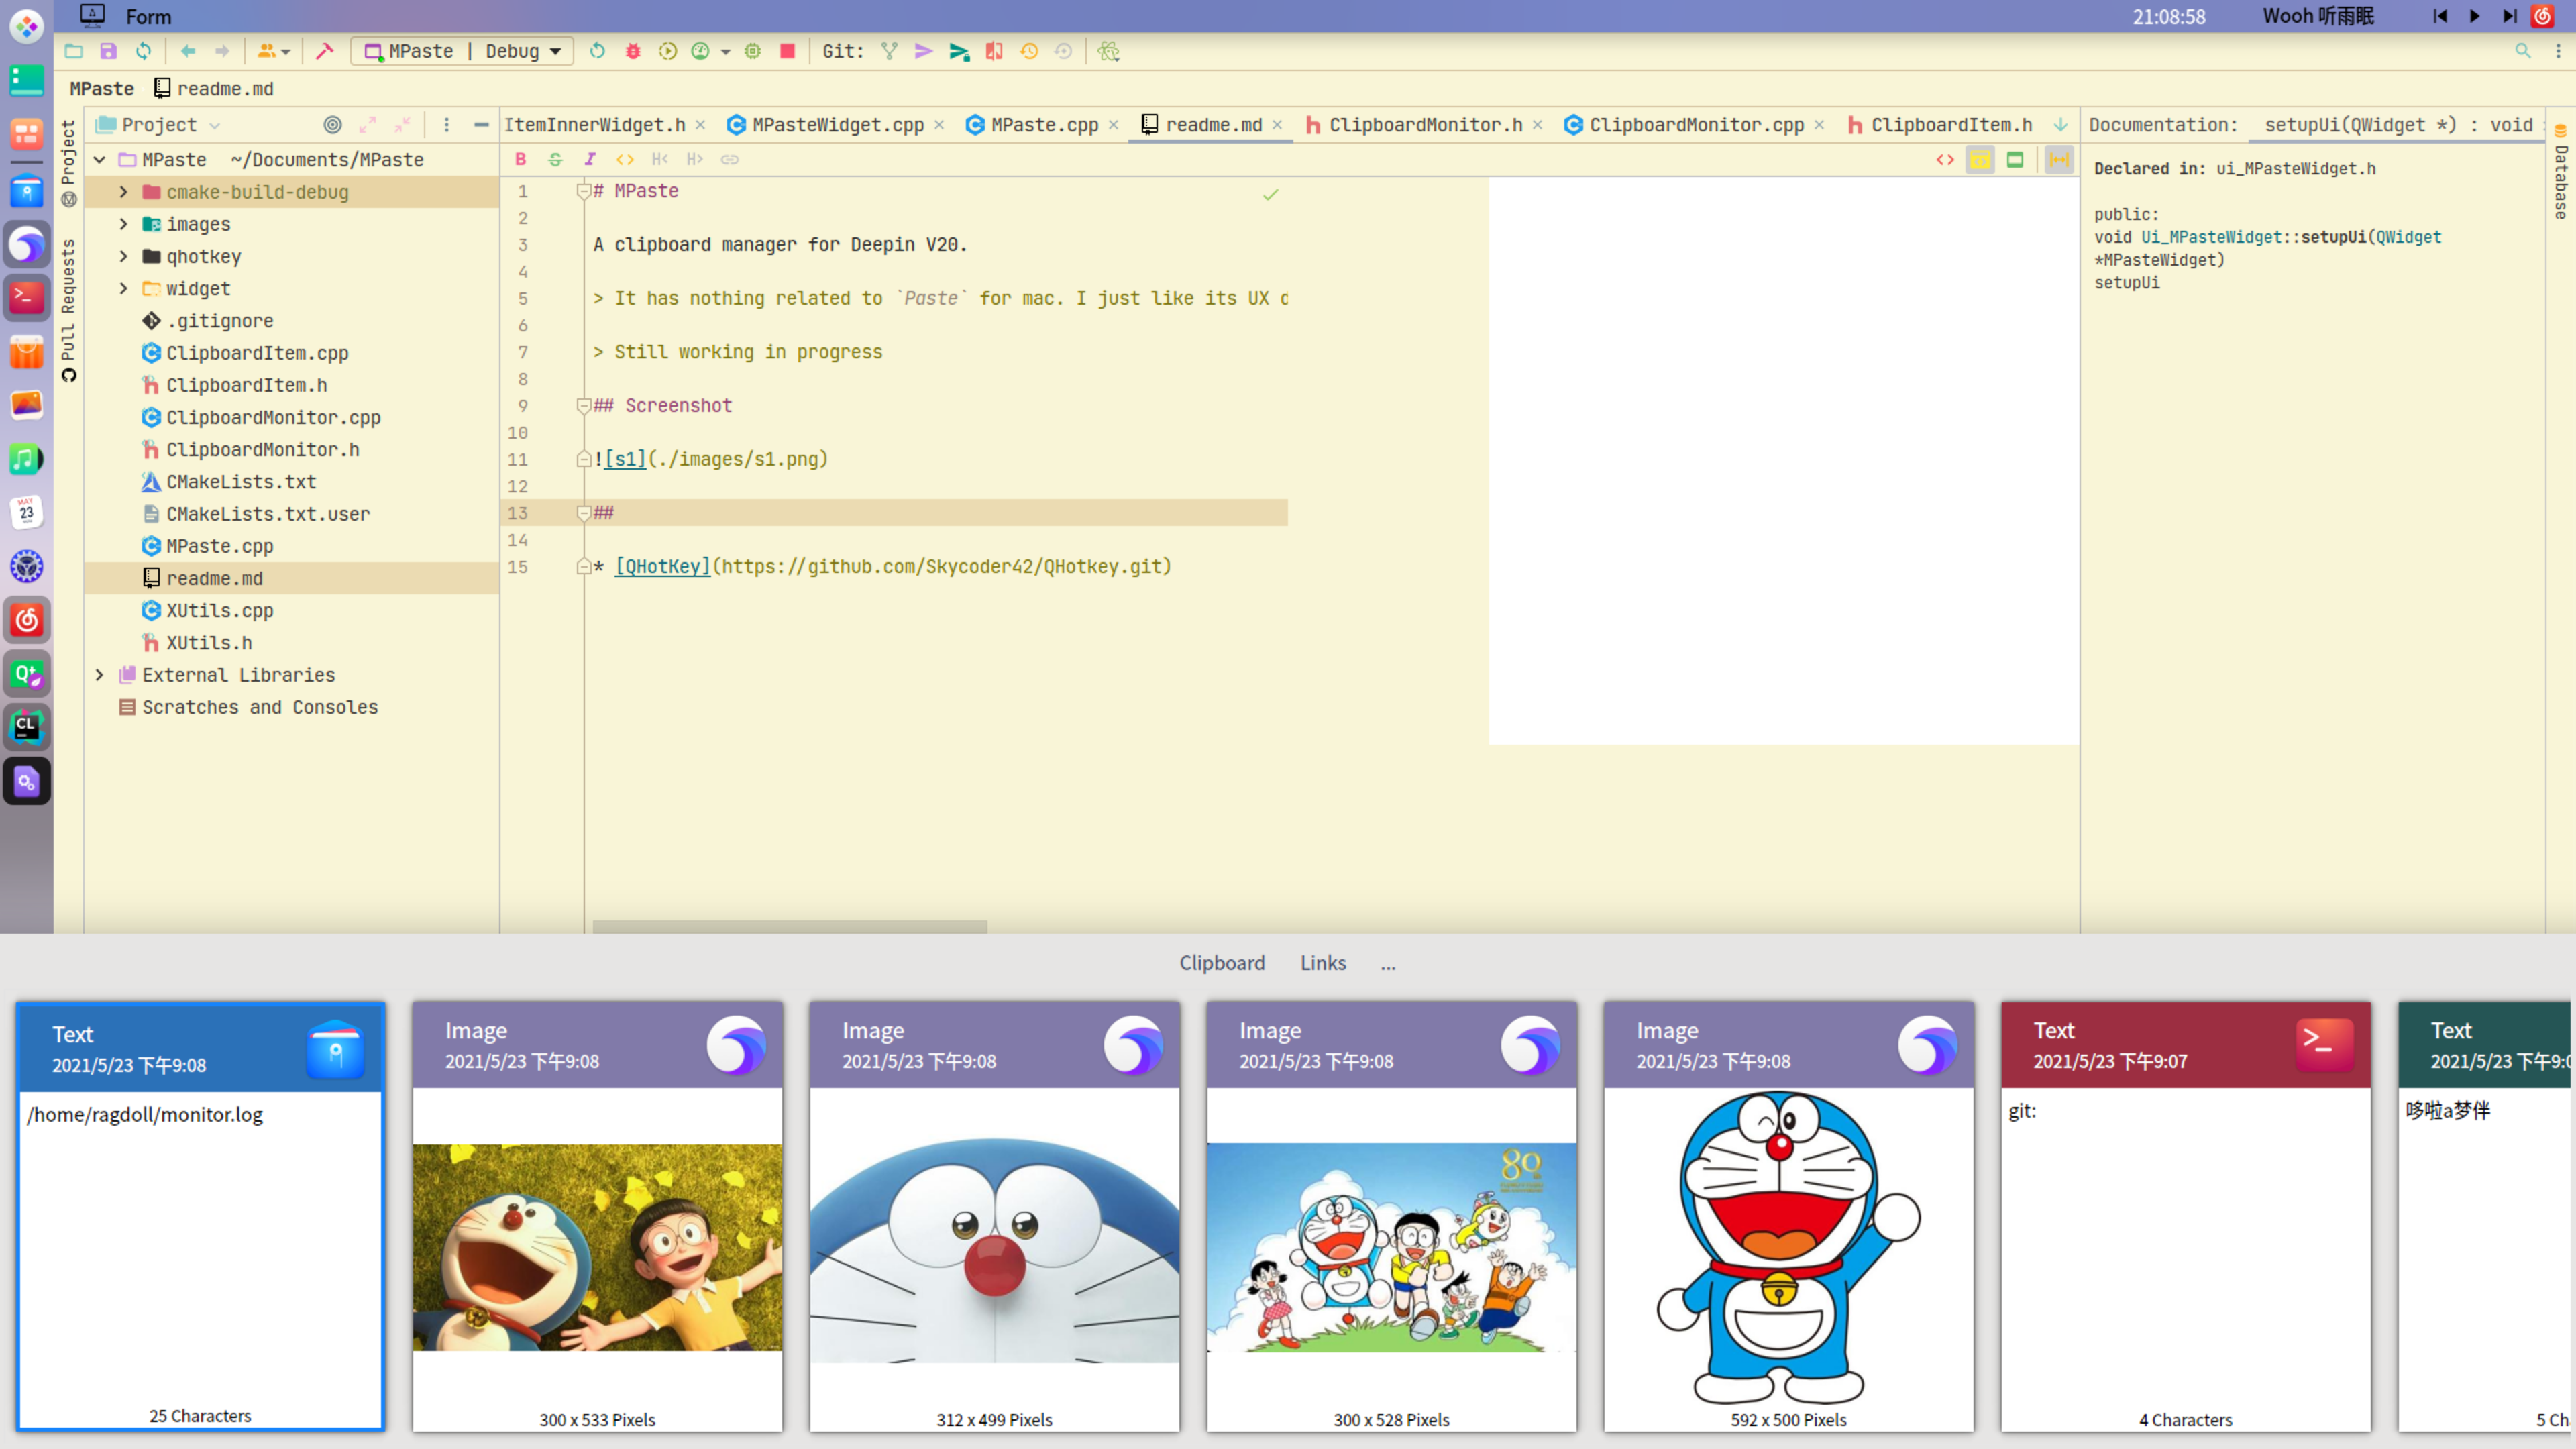Toggle editor-only view mode

point(1944,159)
